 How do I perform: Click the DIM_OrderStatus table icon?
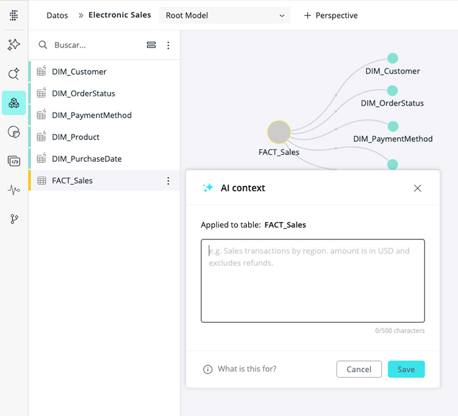[41, 93]
